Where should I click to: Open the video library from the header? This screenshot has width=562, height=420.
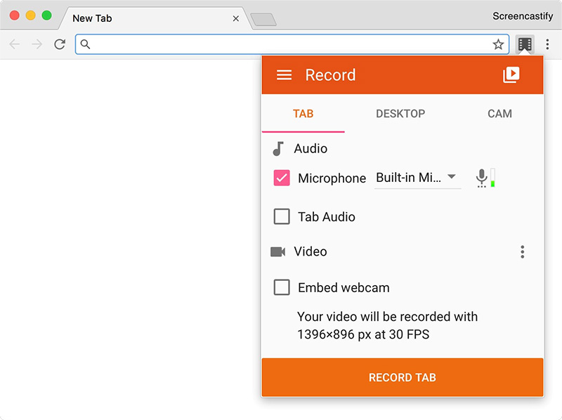pyautogui.click(x=512, y=74)
